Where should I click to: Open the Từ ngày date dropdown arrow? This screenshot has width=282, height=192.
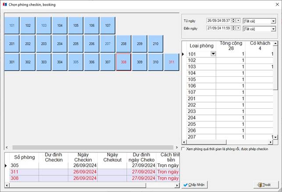coord(238,21)
